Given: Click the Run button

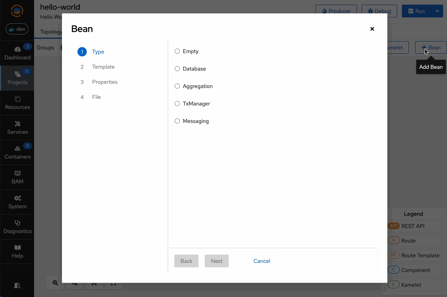Looking at the screenshot, I should point(416,11).
